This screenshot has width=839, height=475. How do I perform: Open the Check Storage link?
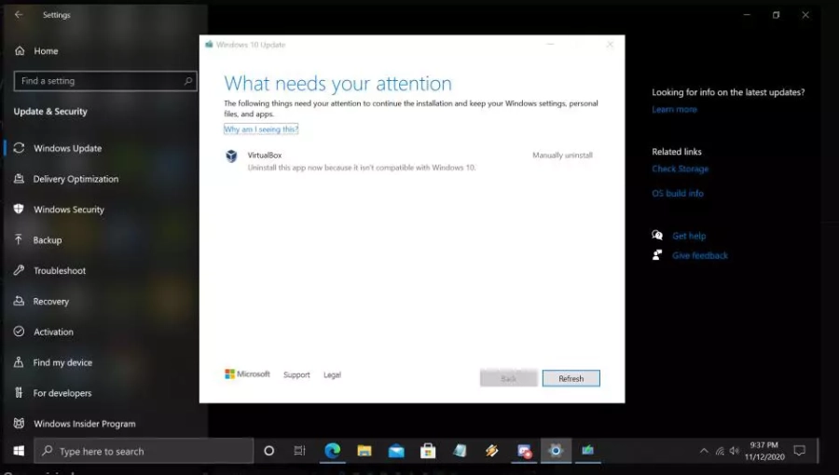681,170
